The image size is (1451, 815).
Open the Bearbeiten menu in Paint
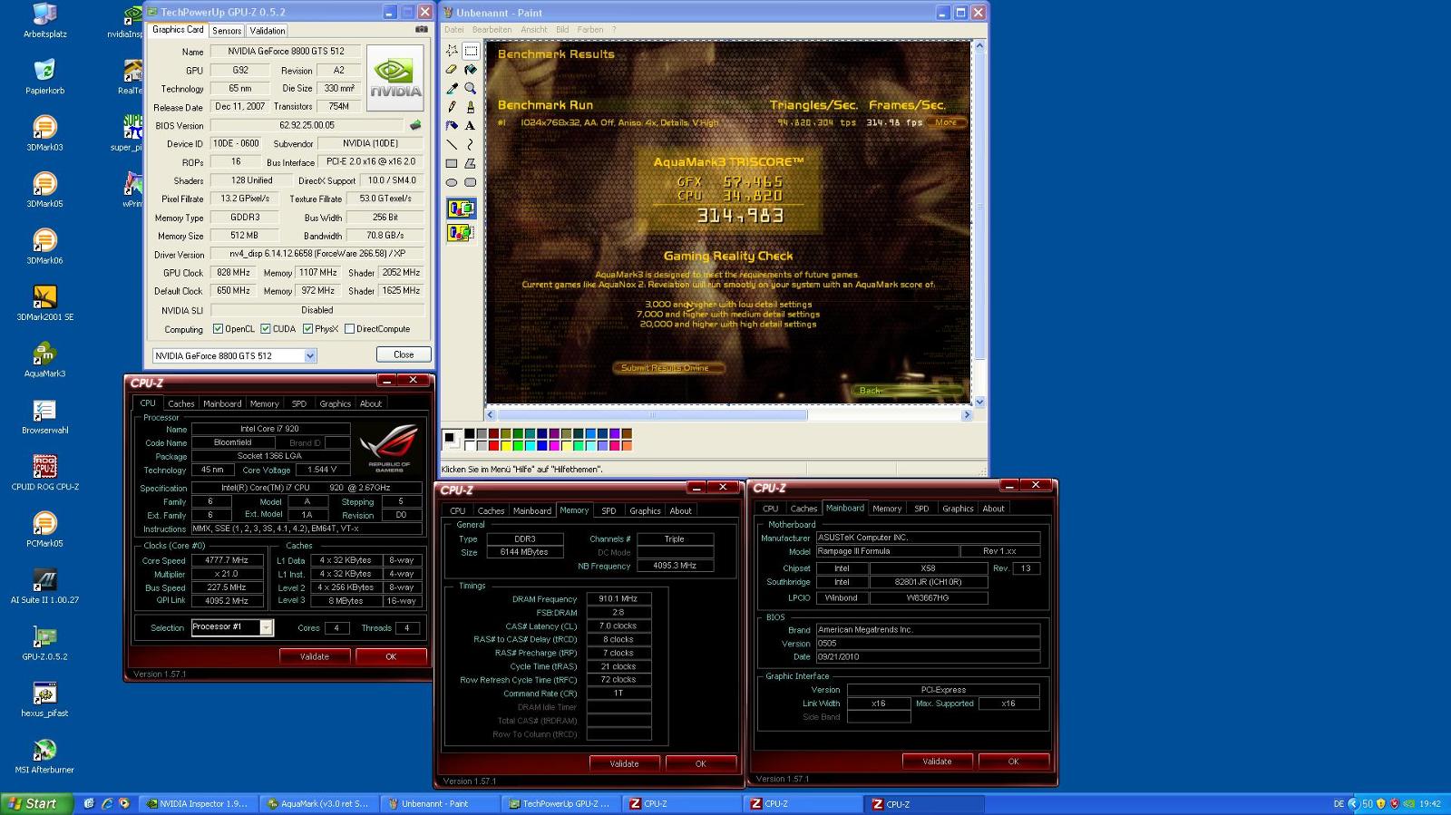click(x=492, y=29)
